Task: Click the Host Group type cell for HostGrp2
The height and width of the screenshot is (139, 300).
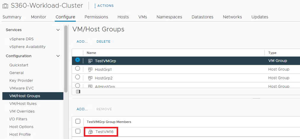Action: 279,78
